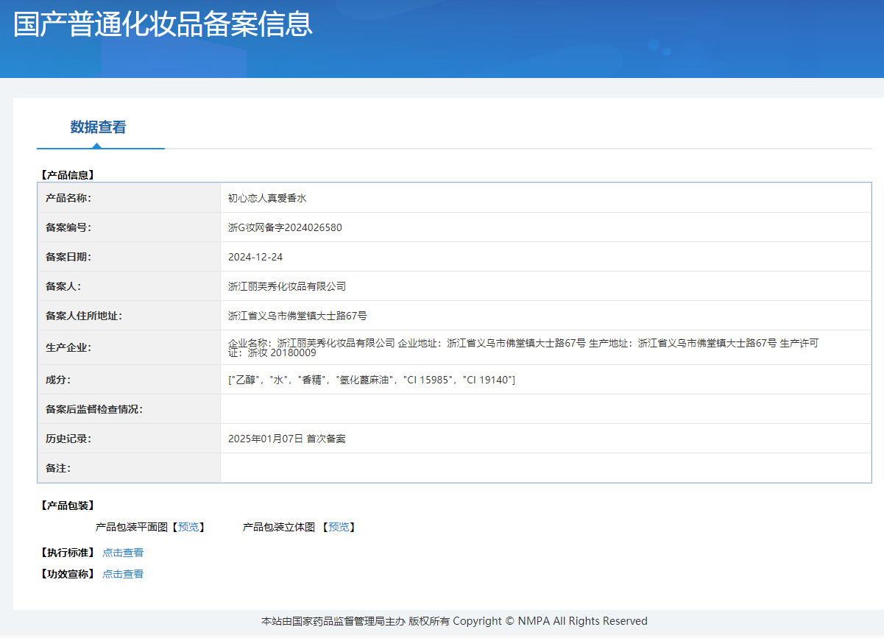
Task: Click the 产品名称 row label
Action: pyautogui.click(x=68, y=198)
